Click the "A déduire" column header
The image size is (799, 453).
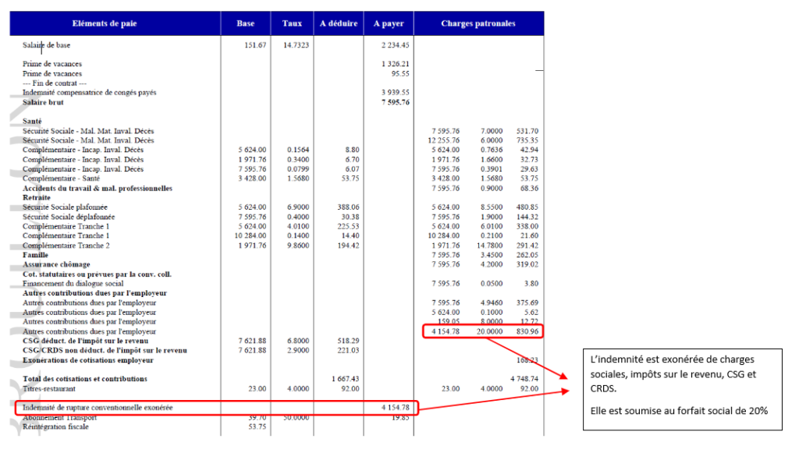[x=339, y=23]
